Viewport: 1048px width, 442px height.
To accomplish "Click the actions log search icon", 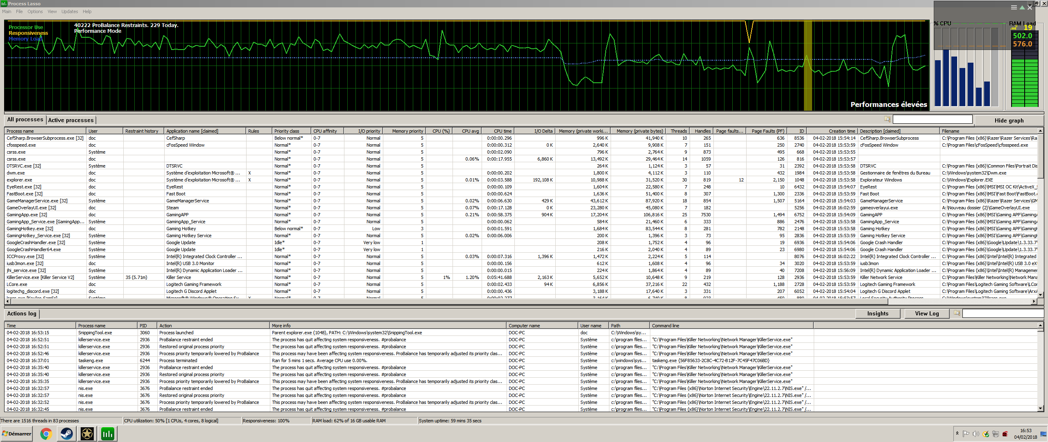I will point(957,313).
